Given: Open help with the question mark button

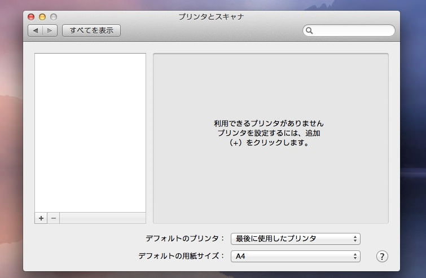Looking at the screenshot, I should (x=382, y=256).
